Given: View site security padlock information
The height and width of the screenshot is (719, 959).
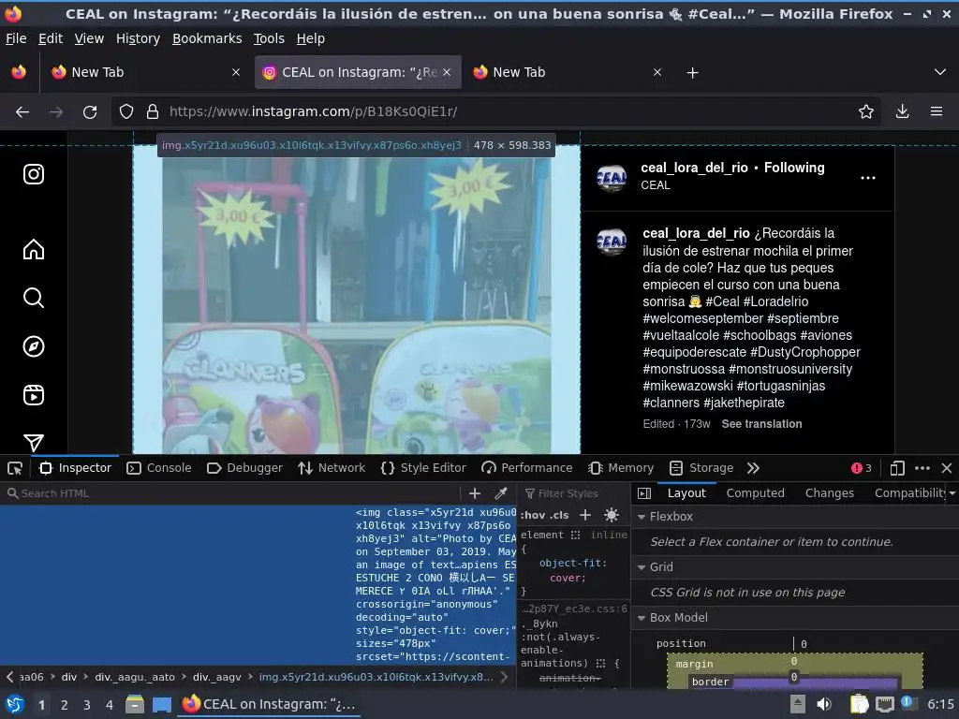Looking at the screenshot, I should (x=153, y=111).
